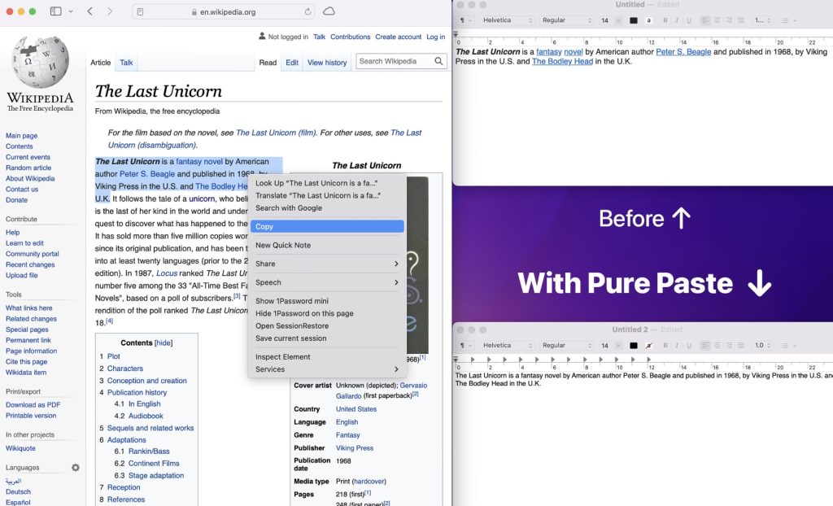Open list bullets icon in Untitled window
The width and height of the screenshot is (833, 506).
[x=788, y=20]
